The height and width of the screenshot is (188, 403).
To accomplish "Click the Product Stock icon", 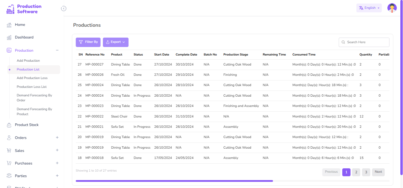I will [x=9, y=125].
